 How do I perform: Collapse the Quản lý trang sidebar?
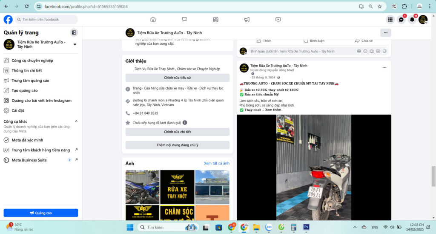(x=74, y=32)
